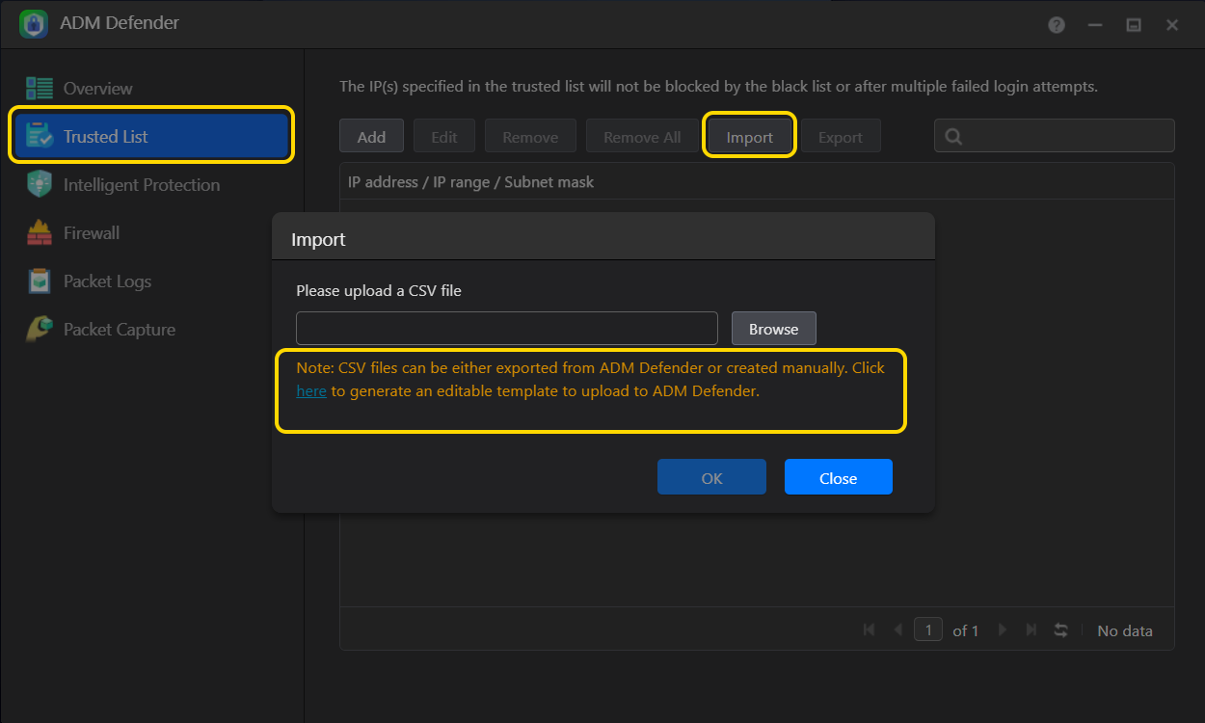This screenshot has height=723, width=1205.
Task: Open Packet Capture section label
Action: coord(120,330)
